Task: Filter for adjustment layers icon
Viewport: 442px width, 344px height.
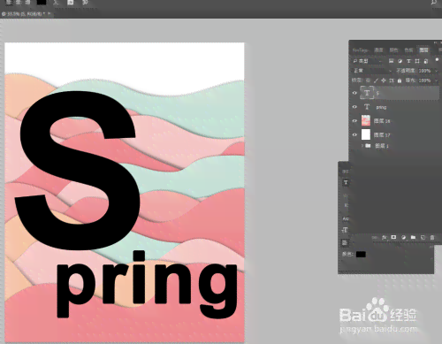Action: [x=400, y=61]
